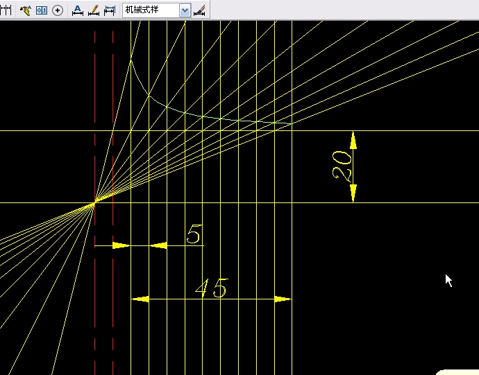Select the dimension text 5
Image resolution: width=479 pixels, height=375 pixels.
click(x=194, y=234)
